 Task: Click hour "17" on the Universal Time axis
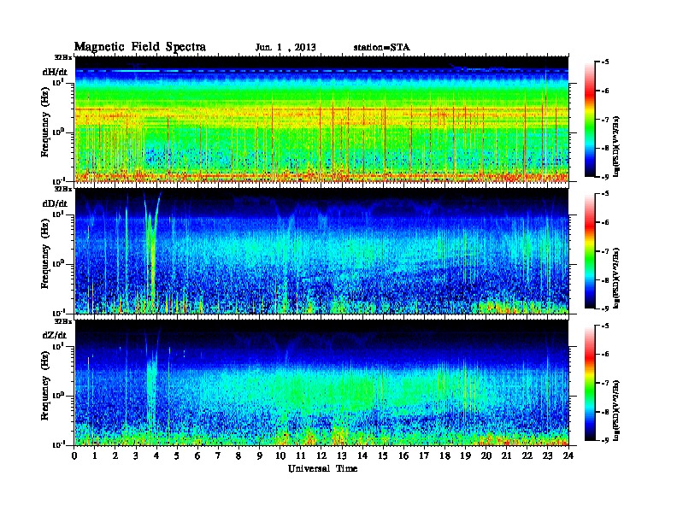pyautogui.click(x=425, y=456)
